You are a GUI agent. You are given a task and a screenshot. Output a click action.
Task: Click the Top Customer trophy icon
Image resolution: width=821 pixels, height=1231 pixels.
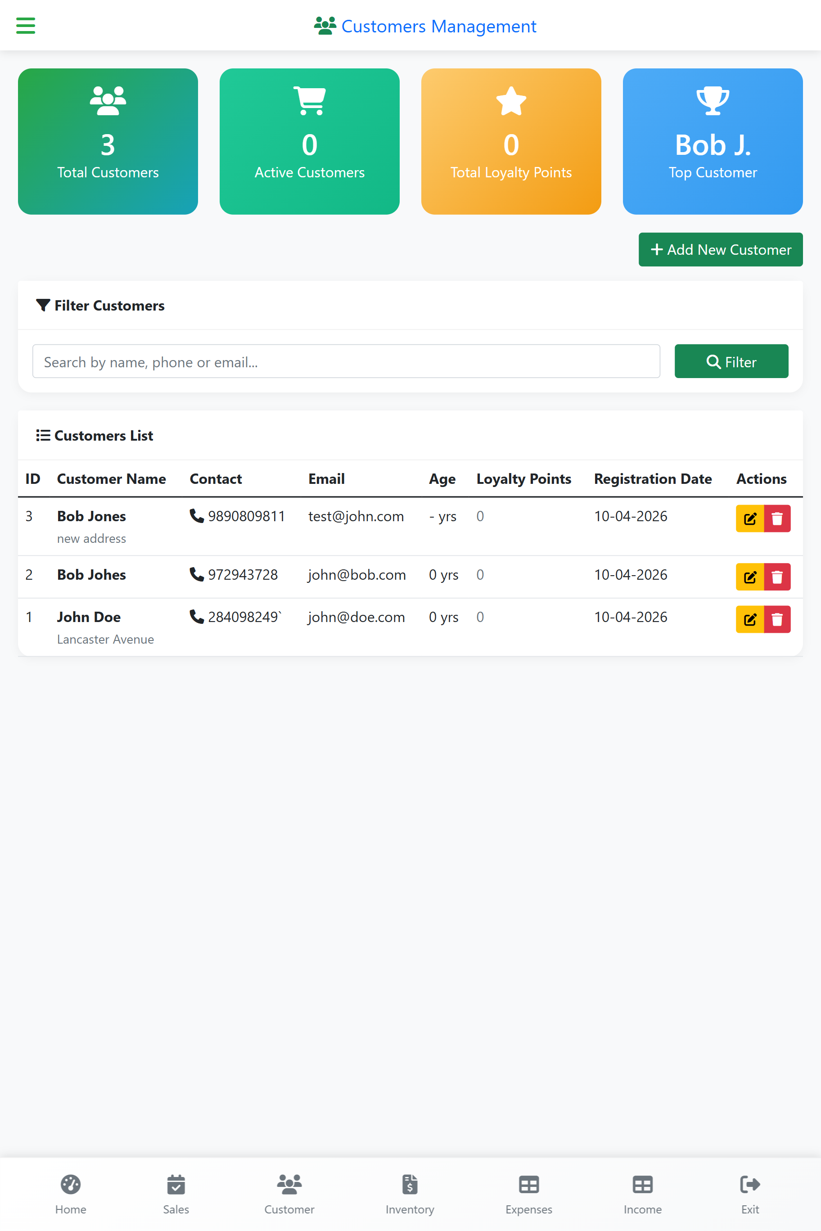713,100
